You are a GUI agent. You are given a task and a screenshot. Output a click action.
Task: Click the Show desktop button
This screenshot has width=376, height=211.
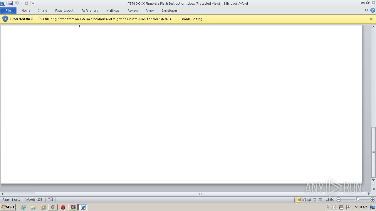(372, 207)
